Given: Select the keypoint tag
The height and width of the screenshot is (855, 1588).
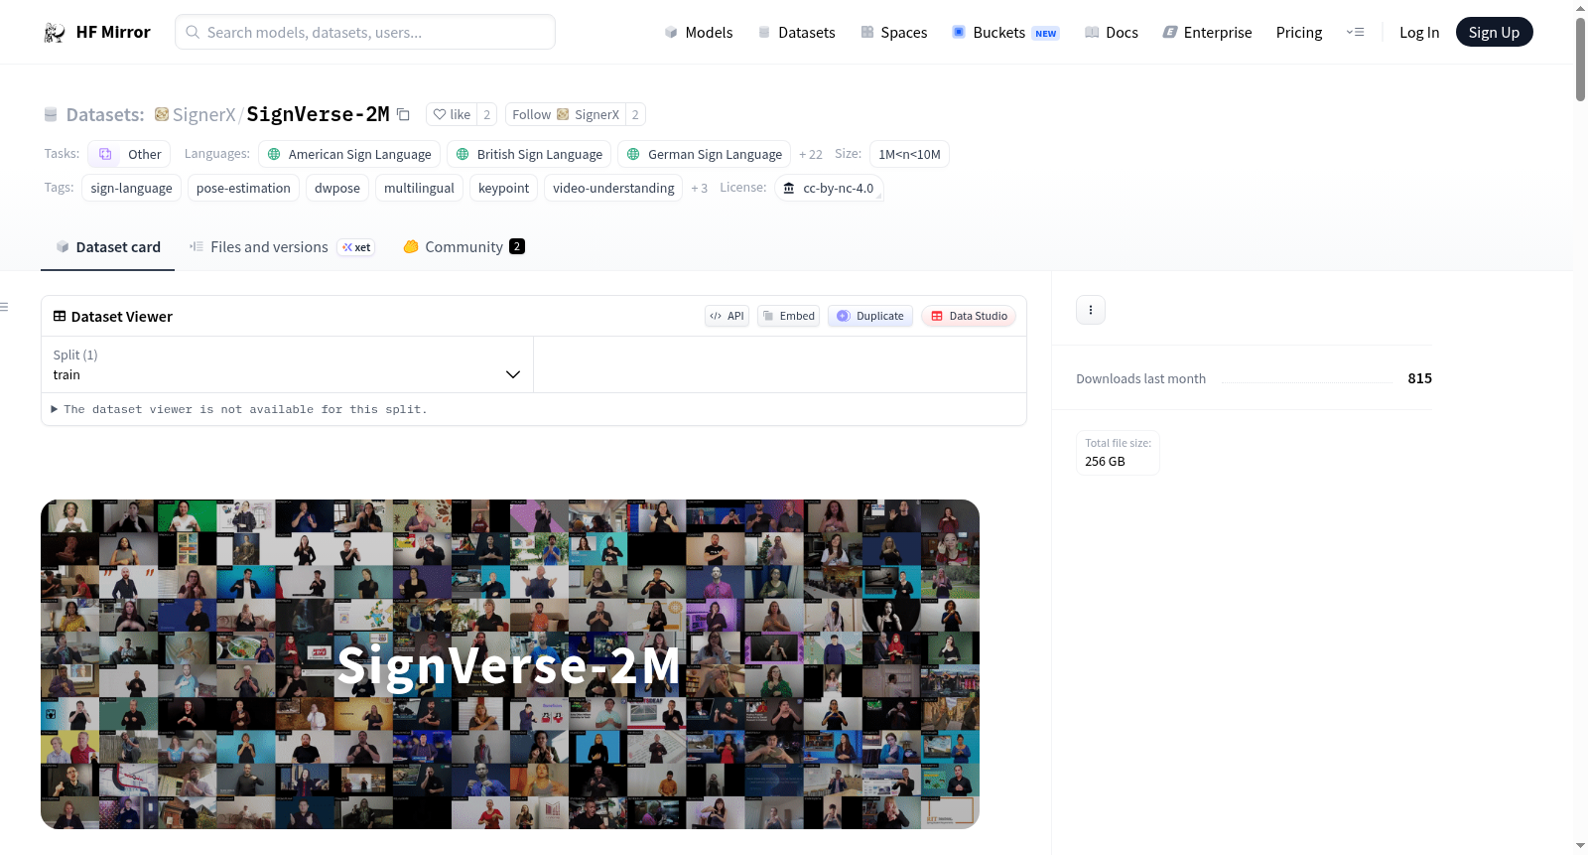Looking at the screenshot, I should (503, 188).
